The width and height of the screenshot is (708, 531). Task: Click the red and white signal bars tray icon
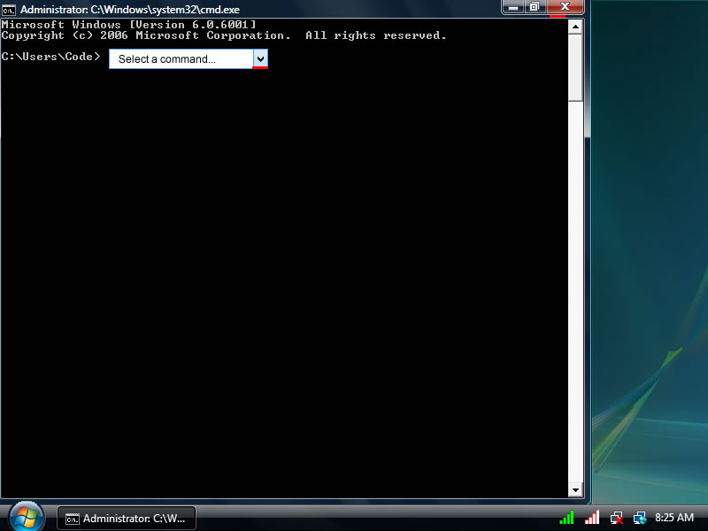pyautogui.click(x=592, y=518)
